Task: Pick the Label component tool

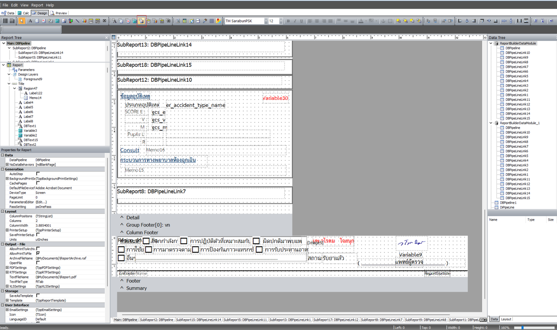Action: (30, 21)
